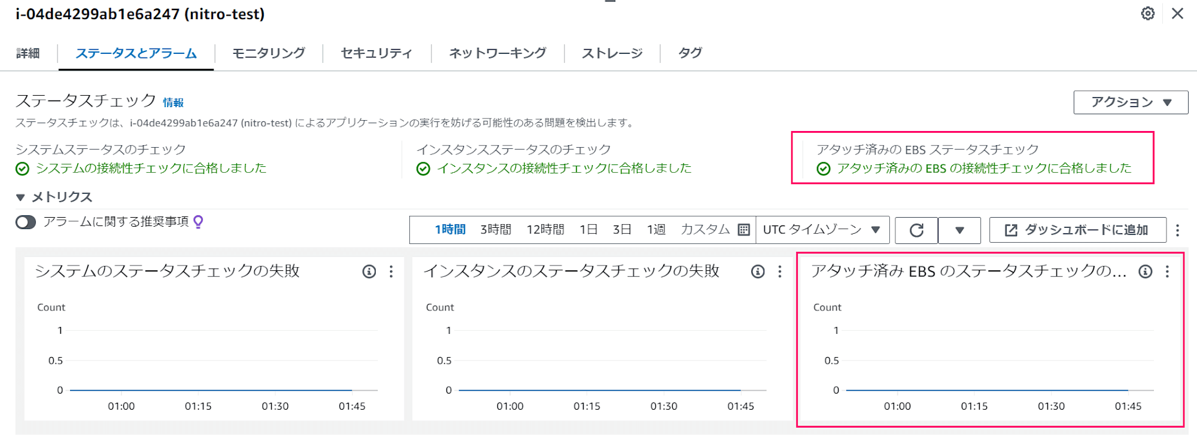This screenshot has width=1197, height=436.
Task: Open the UTC タイムゾーン dropdown
Action: coord(822,230)
